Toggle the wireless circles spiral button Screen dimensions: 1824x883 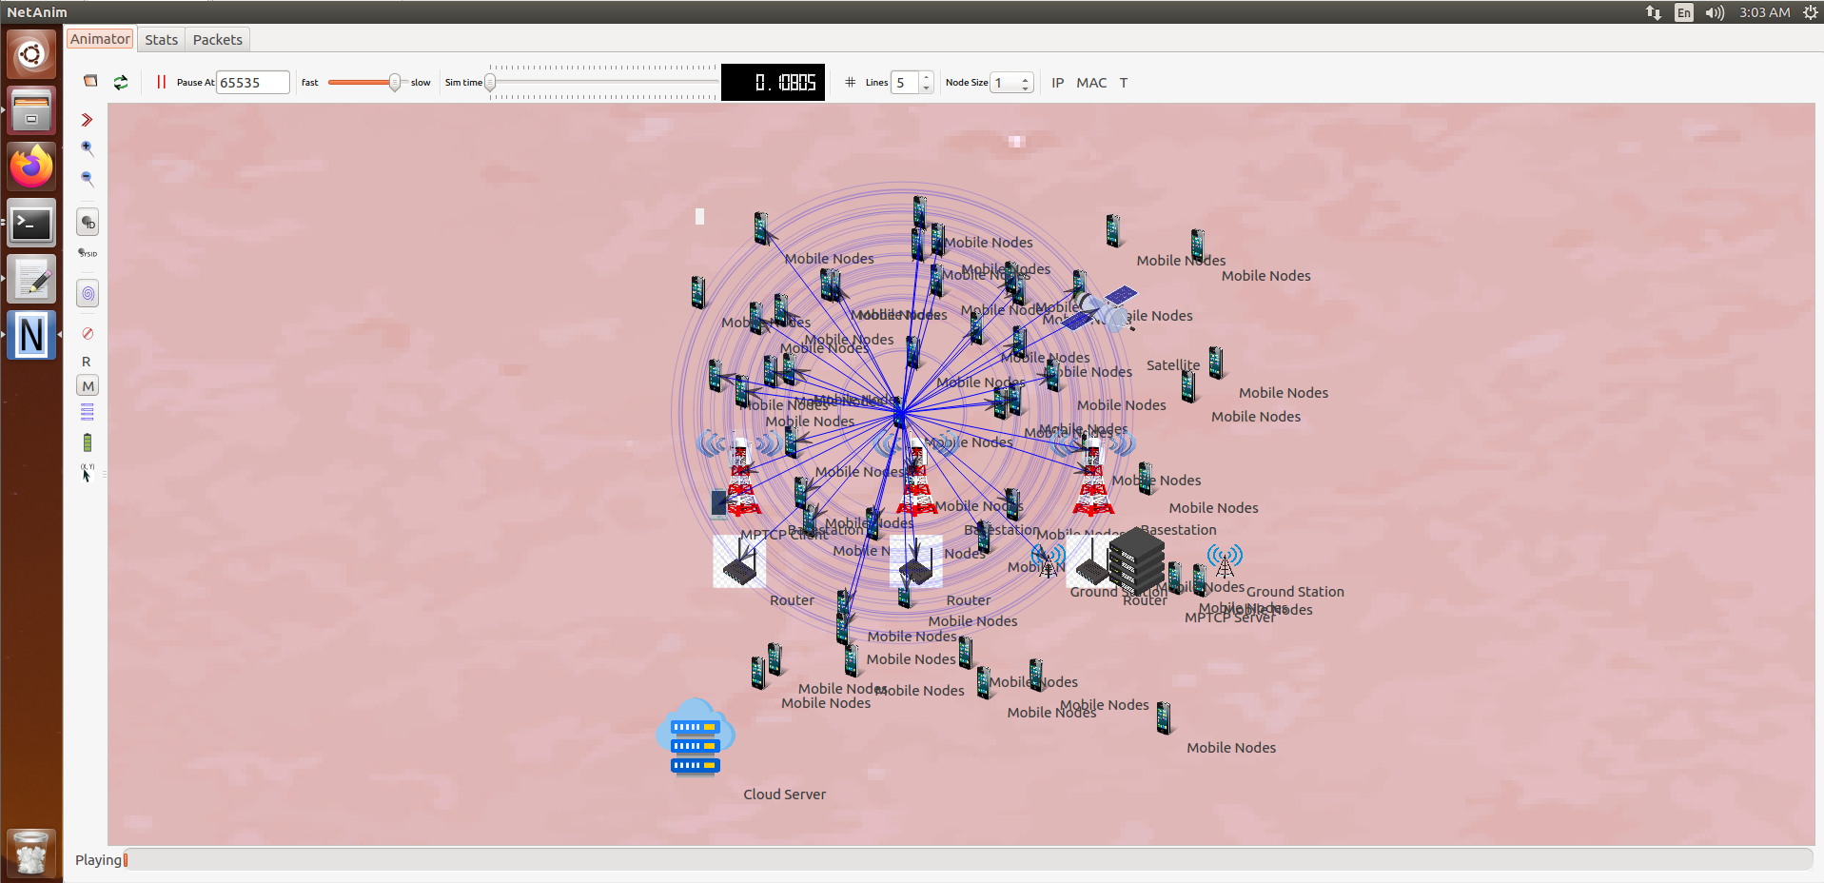(x=88, y=294)
